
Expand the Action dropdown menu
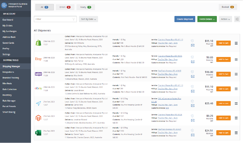tap(225, 19)
